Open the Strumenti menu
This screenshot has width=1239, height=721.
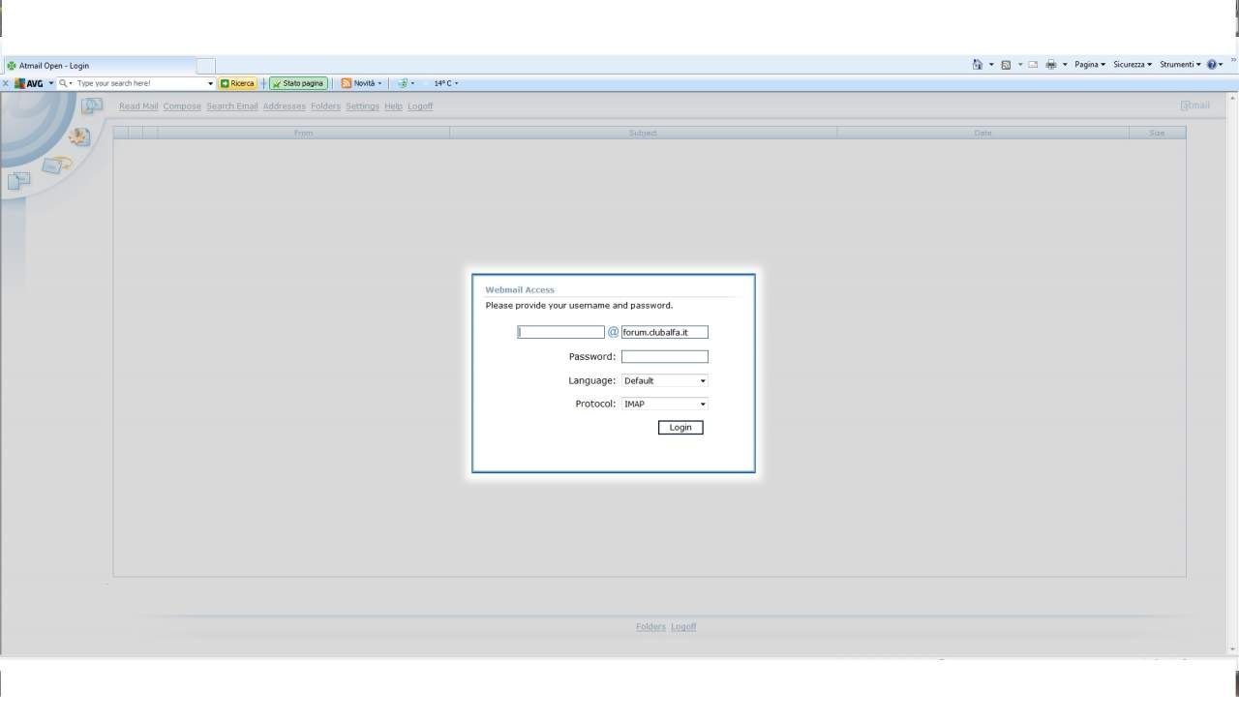pyautogui.click(x=1179, y=65)
